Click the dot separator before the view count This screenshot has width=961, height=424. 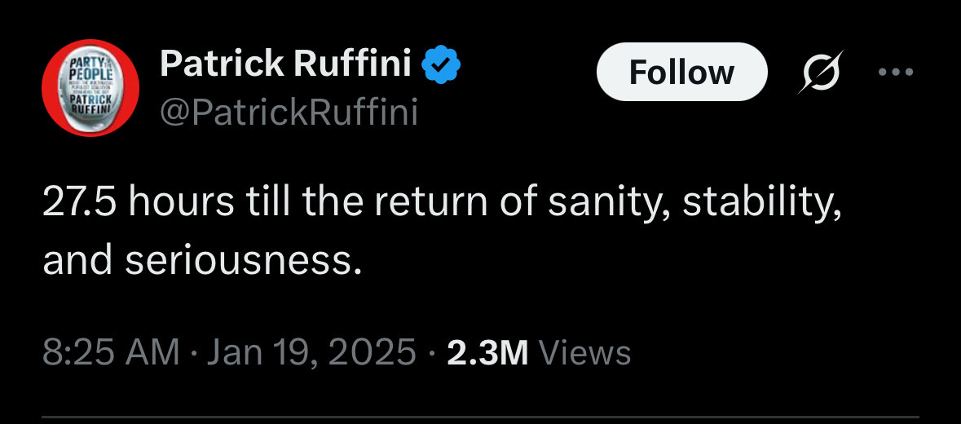pyautogui.click(x=431, y=353)
